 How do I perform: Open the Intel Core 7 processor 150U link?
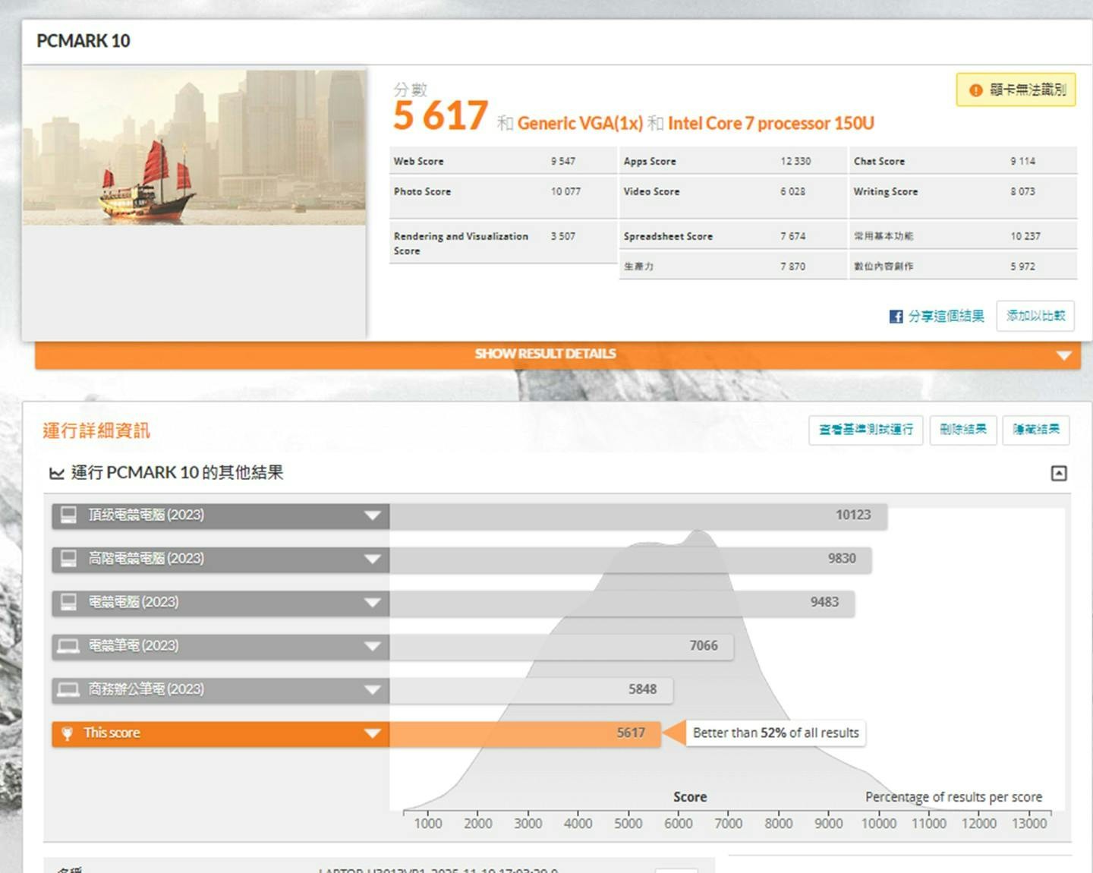click(x=770, y=123)
